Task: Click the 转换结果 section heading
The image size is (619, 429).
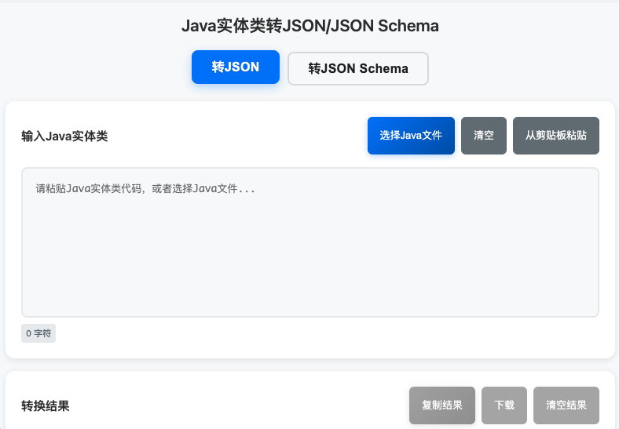Action: 46,406
